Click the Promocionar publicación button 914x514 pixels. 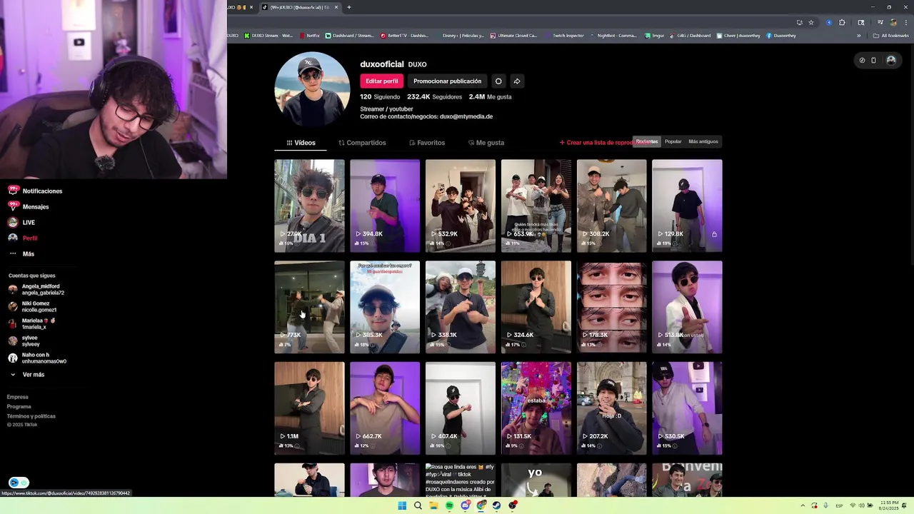pyautogui.click(x=448, y=81)
